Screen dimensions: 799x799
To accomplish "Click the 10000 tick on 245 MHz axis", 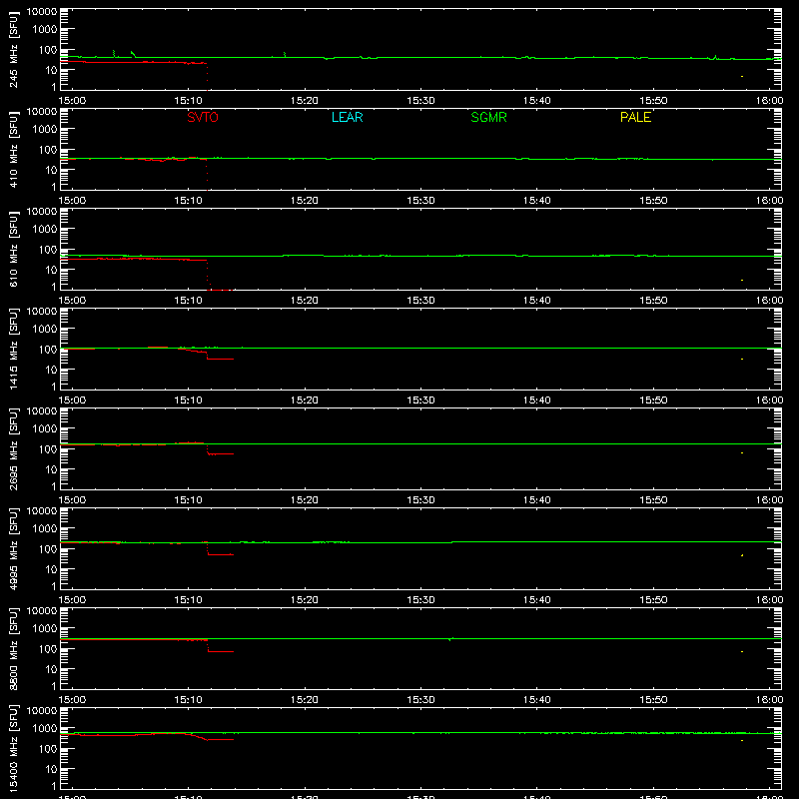I will coord(42,12).
